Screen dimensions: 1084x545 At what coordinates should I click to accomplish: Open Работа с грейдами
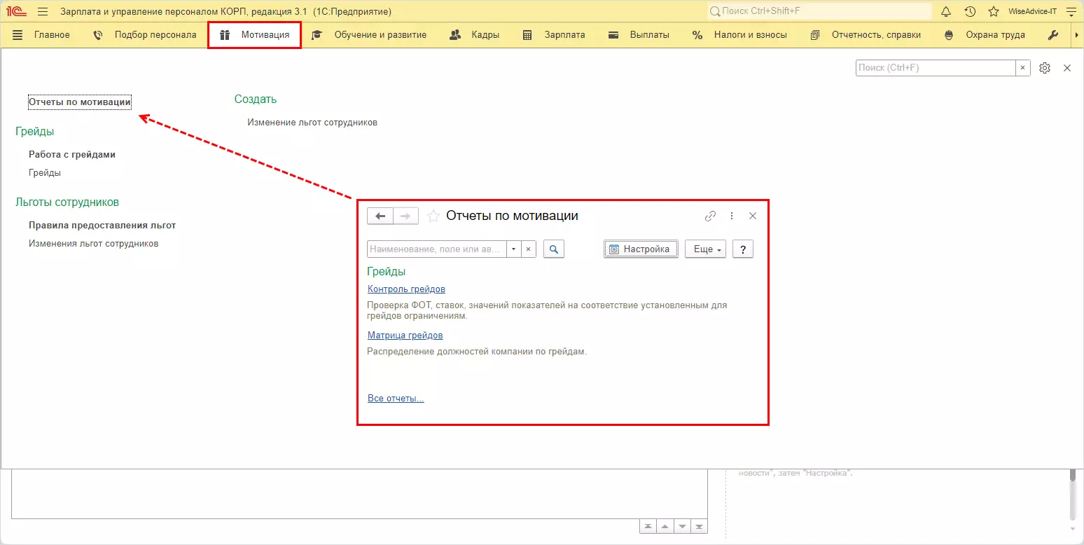pos(72,154)
